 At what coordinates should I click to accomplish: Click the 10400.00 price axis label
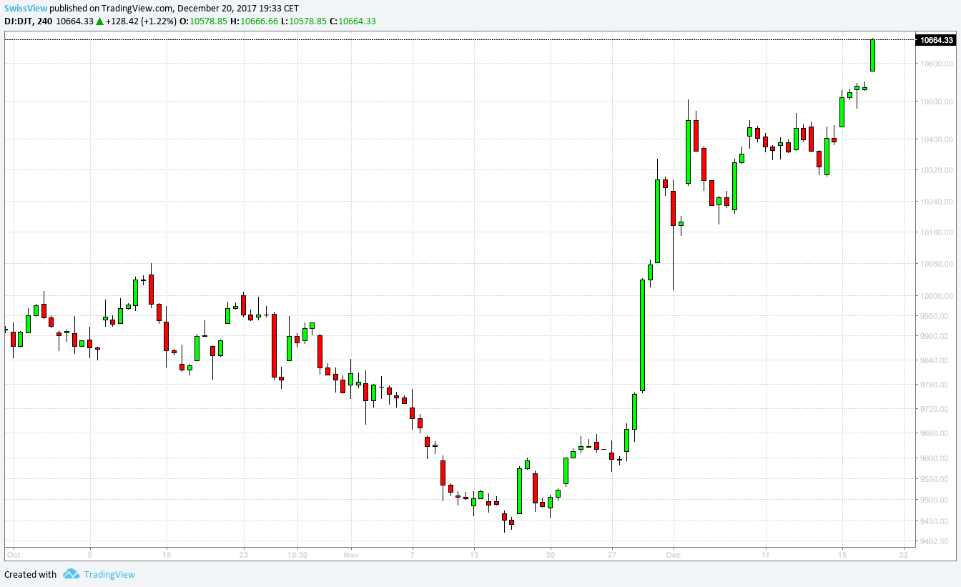pyautogui.click(x=937, y=139)
